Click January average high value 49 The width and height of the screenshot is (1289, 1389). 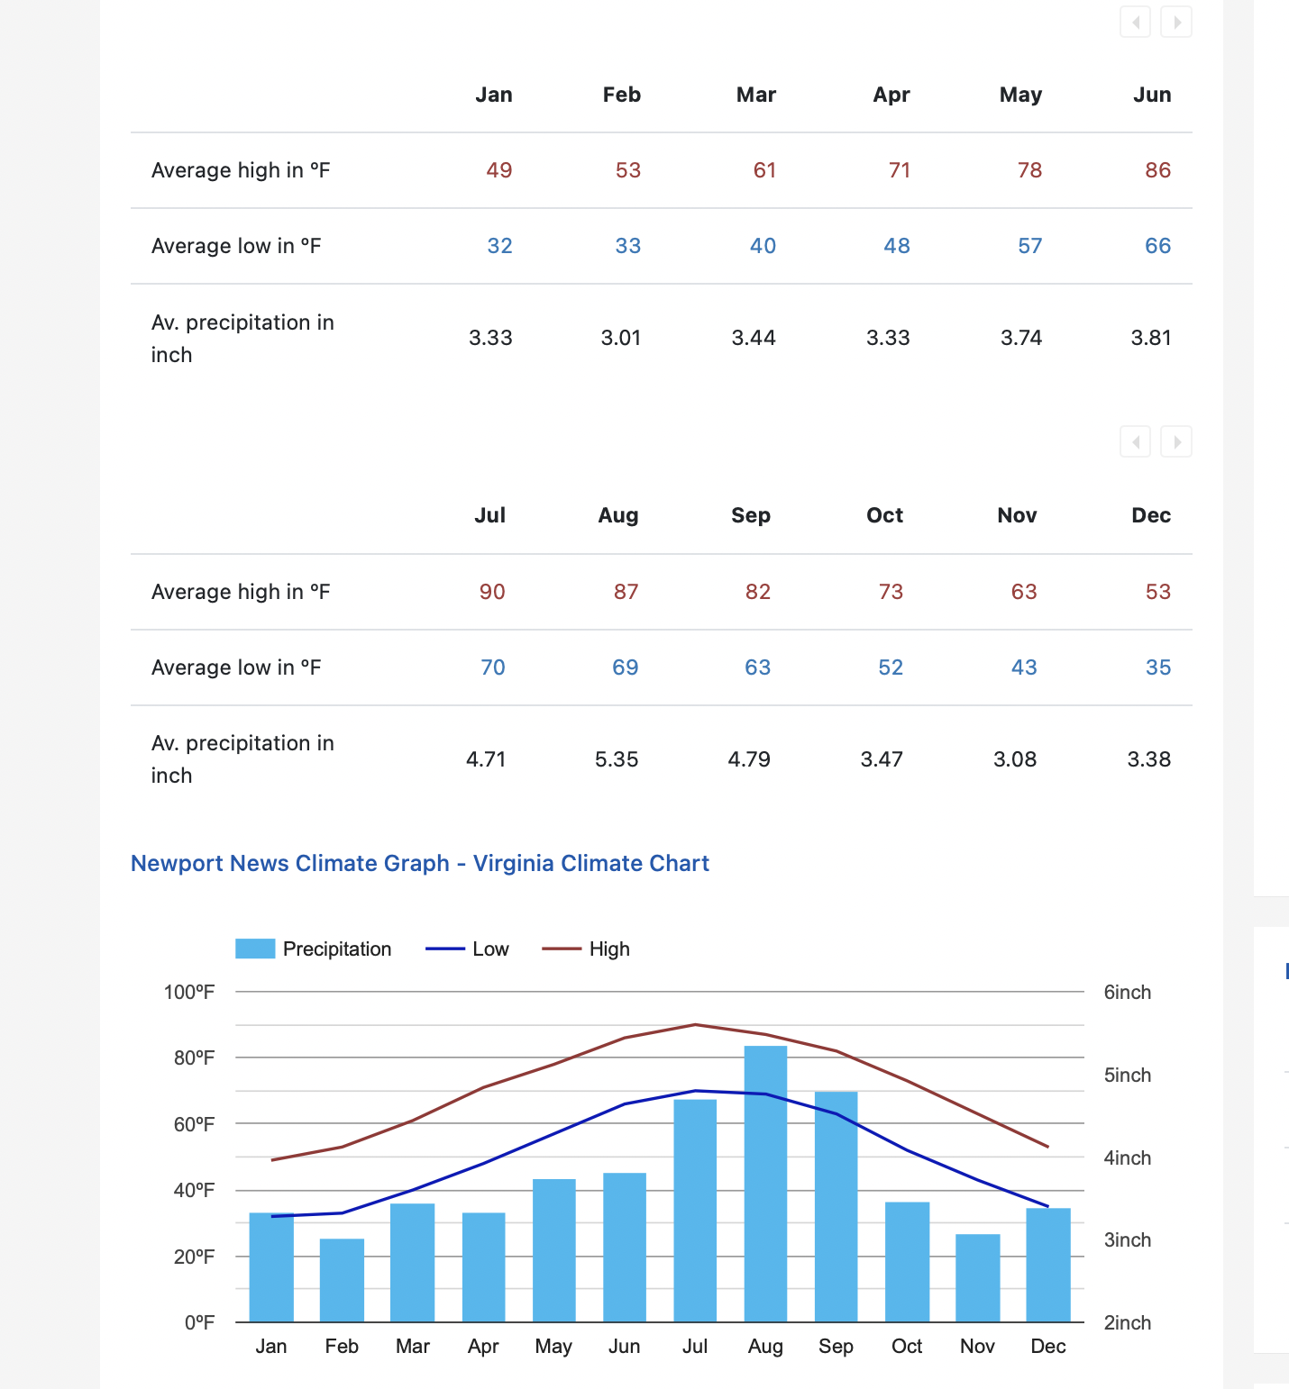(x=499, y=170)
